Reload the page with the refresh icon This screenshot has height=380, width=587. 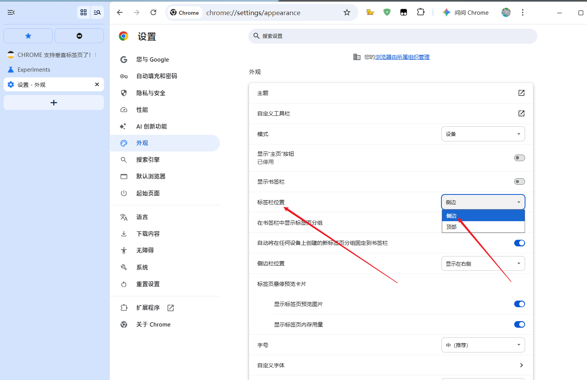[153, 13]
